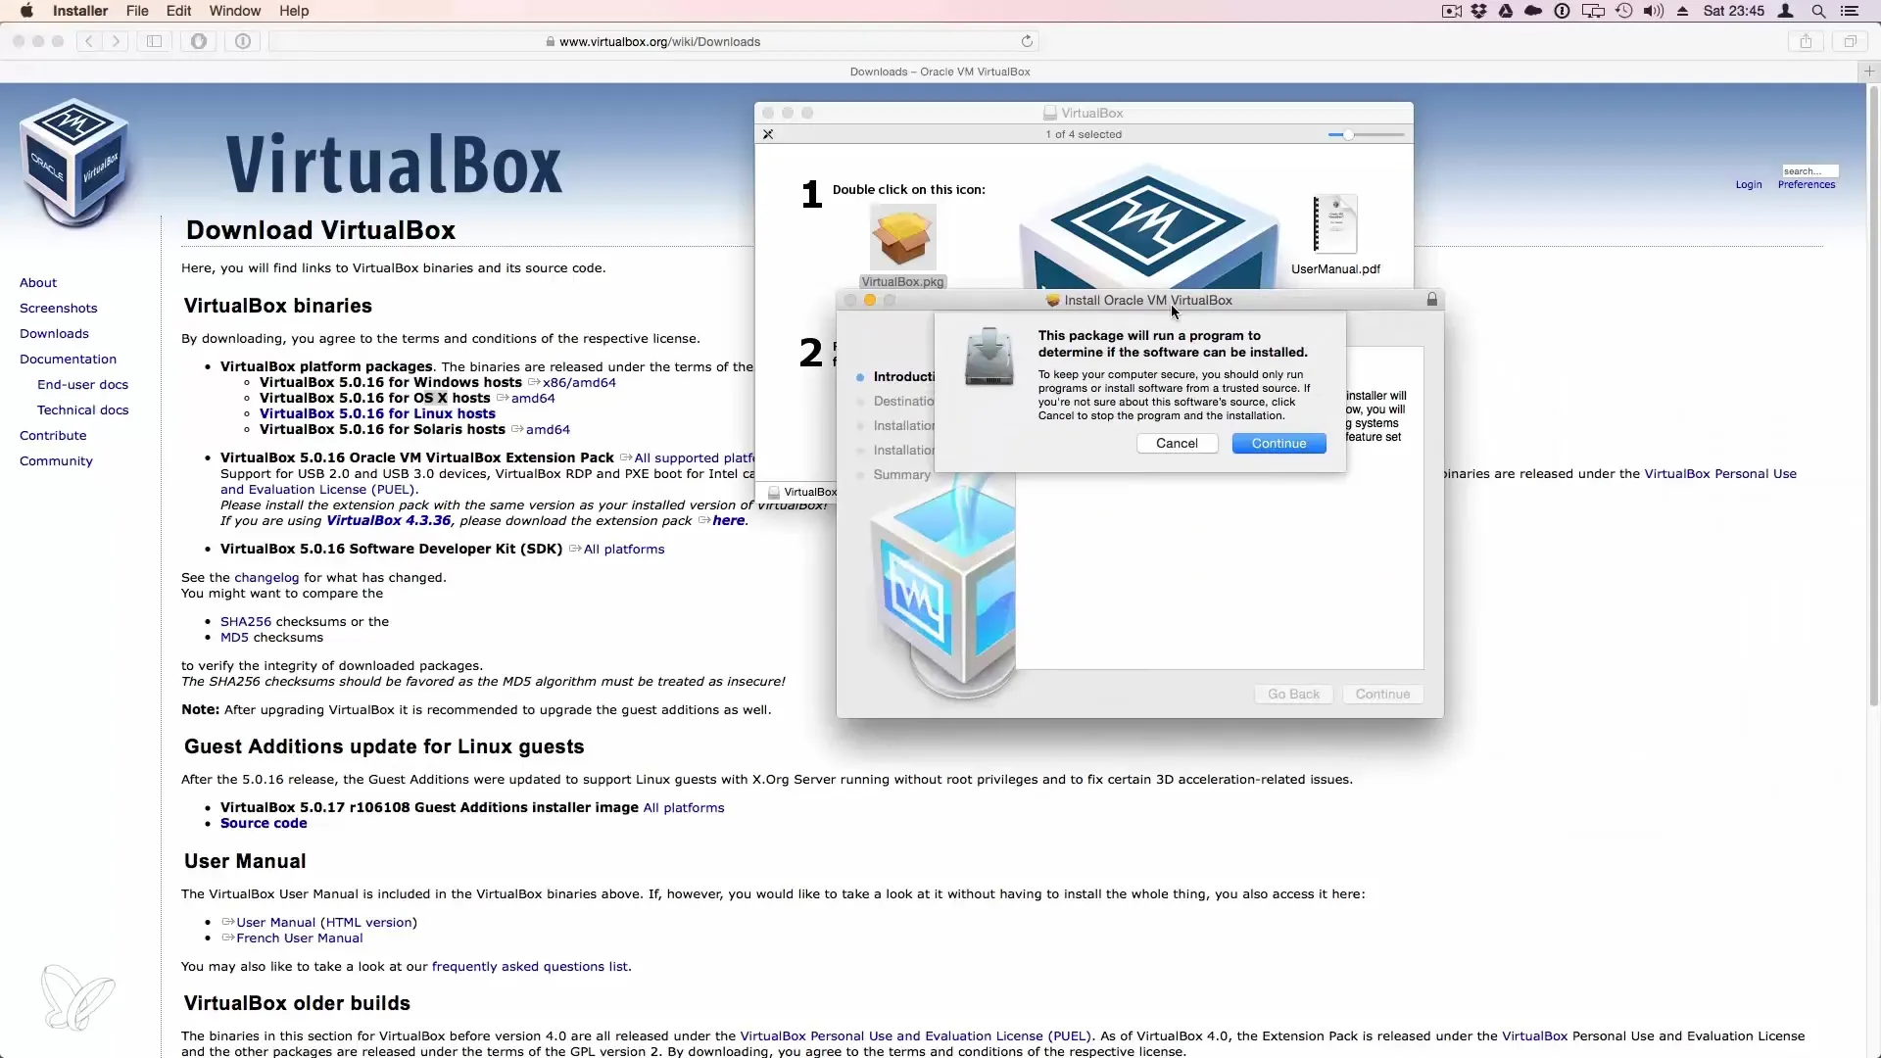
Task: Click the lock icon in installer title bar
Action: [1432, 299]
